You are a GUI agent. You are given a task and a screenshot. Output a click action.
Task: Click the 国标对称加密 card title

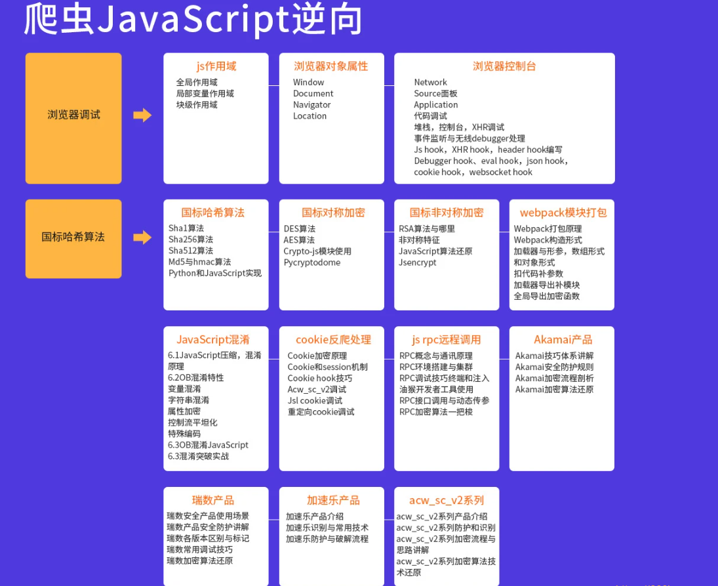pos(333,213)
